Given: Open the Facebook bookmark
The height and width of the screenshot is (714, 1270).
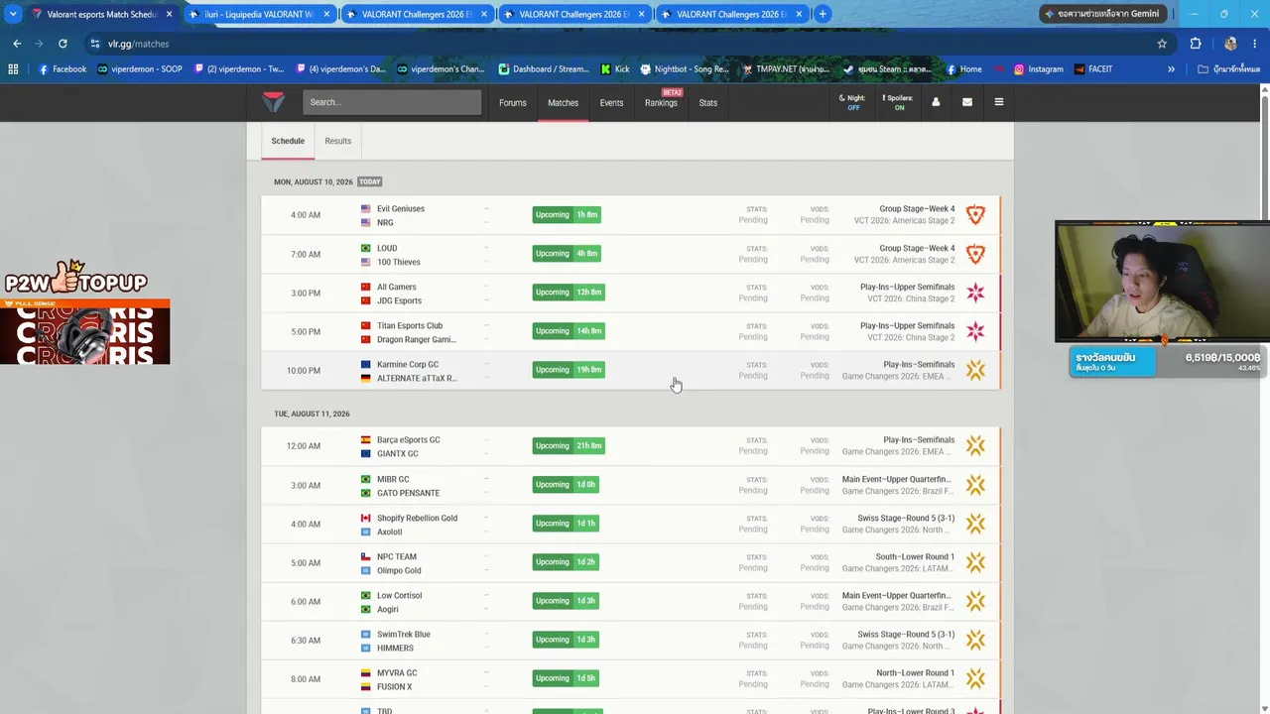Looking at the screenshot, I should (63, 69).
